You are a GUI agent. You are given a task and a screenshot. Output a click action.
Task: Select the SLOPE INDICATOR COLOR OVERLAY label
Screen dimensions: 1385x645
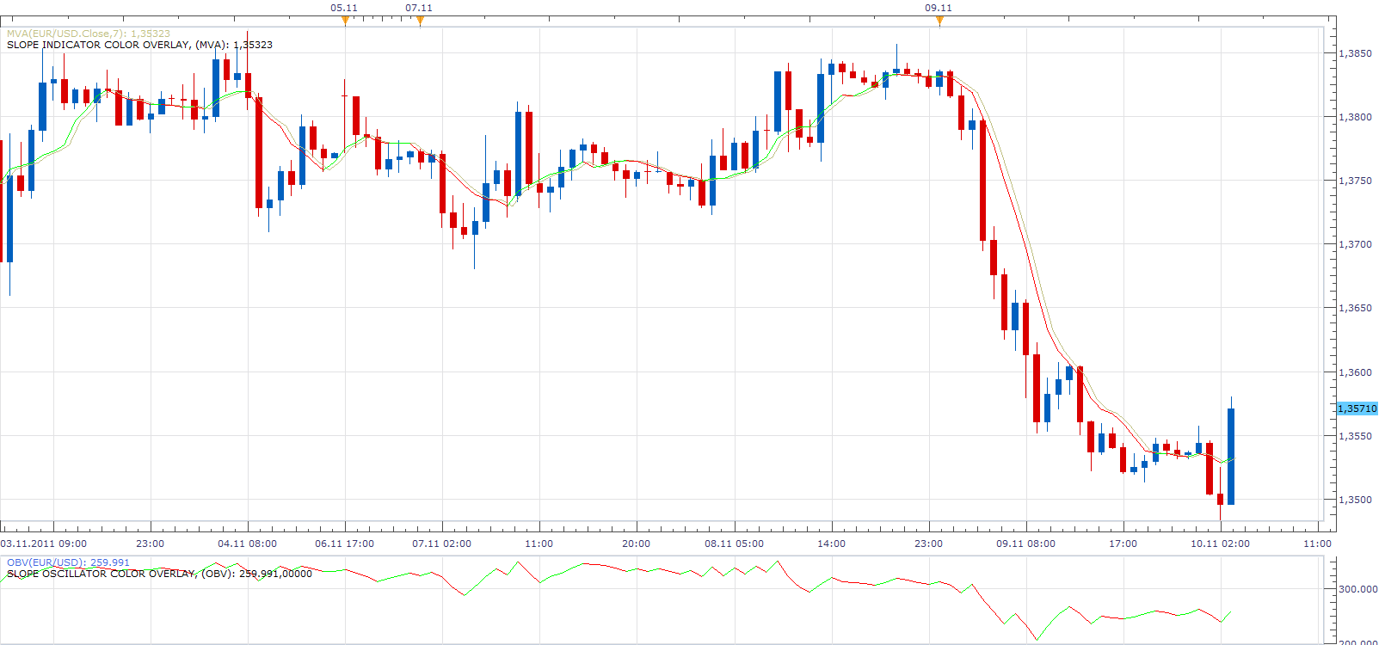pos(139,45)
